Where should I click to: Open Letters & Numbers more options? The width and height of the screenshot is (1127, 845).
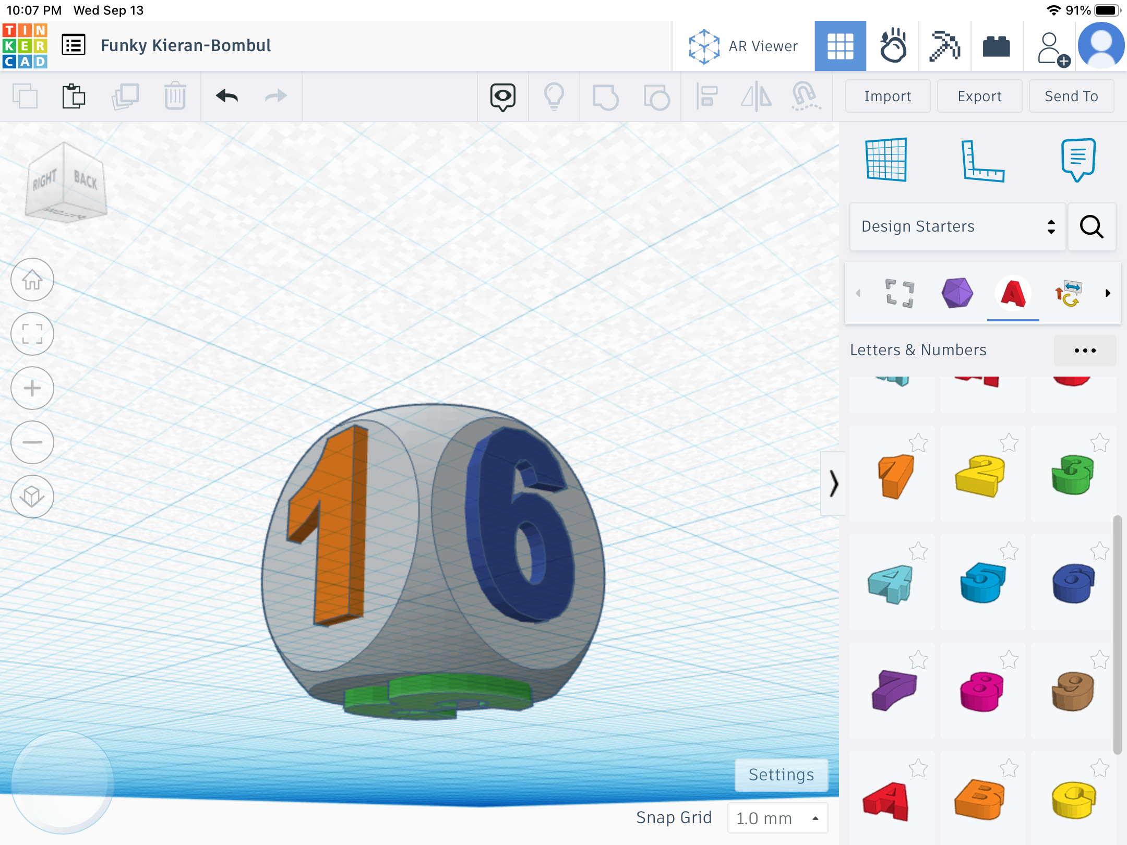pos(1085,351)
